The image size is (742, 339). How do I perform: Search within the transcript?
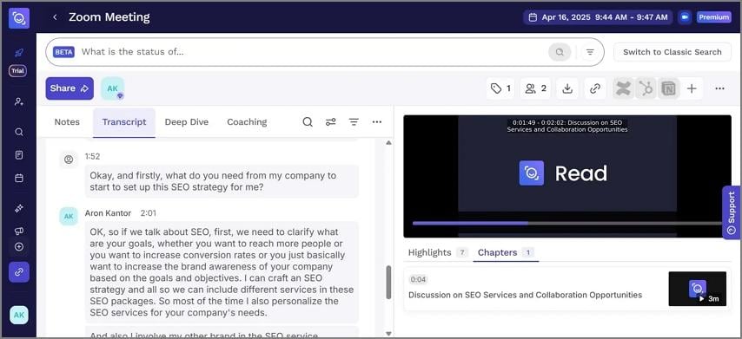coord(308,121)
